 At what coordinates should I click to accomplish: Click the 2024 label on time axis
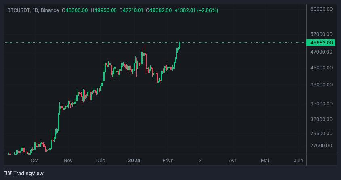134,161
